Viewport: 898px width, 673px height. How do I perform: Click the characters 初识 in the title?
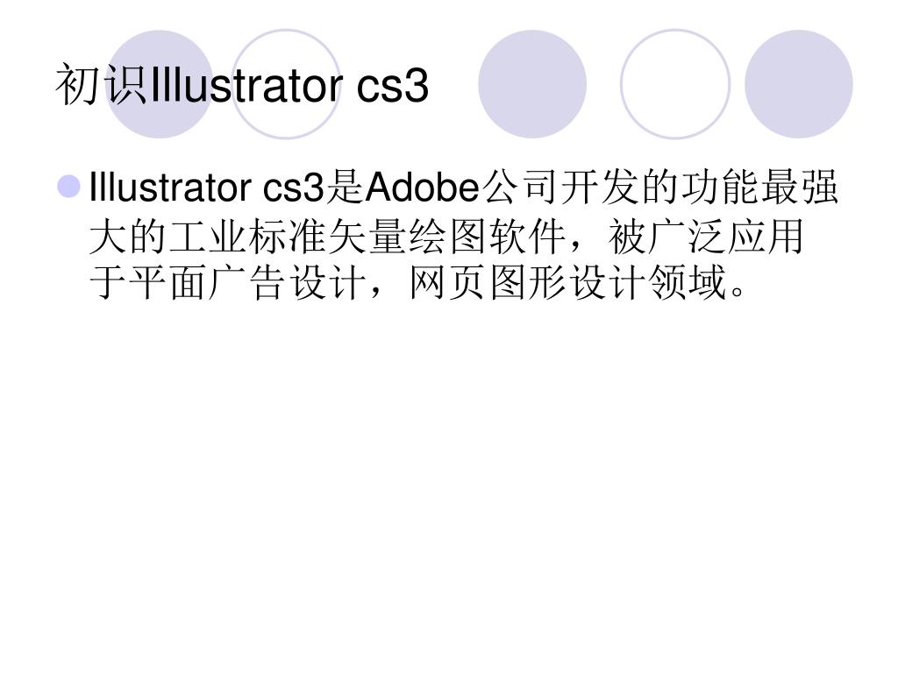click(x=102, y=86)
